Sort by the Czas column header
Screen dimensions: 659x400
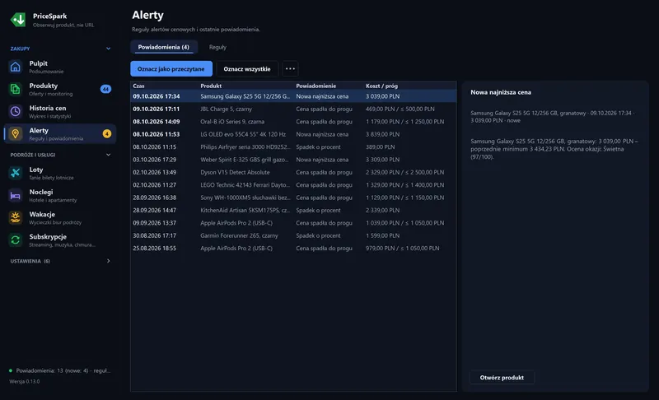[138, 86]
